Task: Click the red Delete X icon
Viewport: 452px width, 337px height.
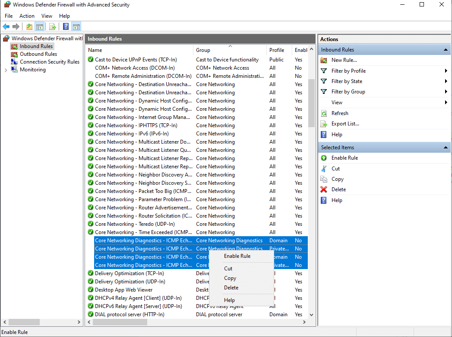Action: pos(324,189)
